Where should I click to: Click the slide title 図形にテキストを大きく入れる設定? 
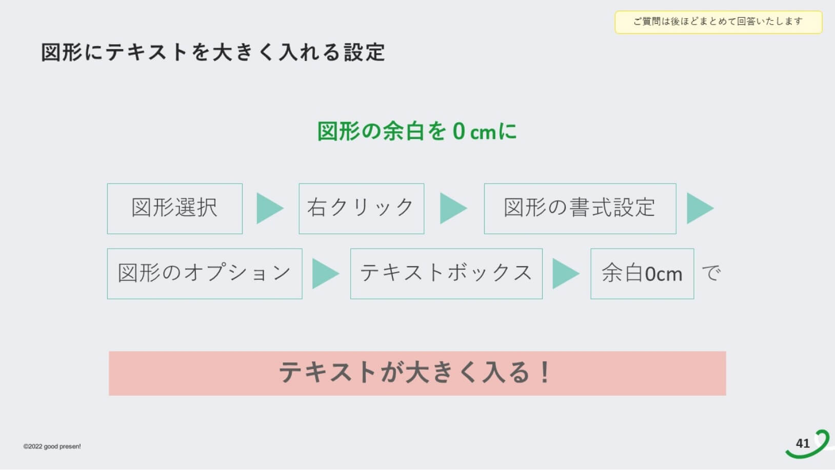(x=213, y=52)
